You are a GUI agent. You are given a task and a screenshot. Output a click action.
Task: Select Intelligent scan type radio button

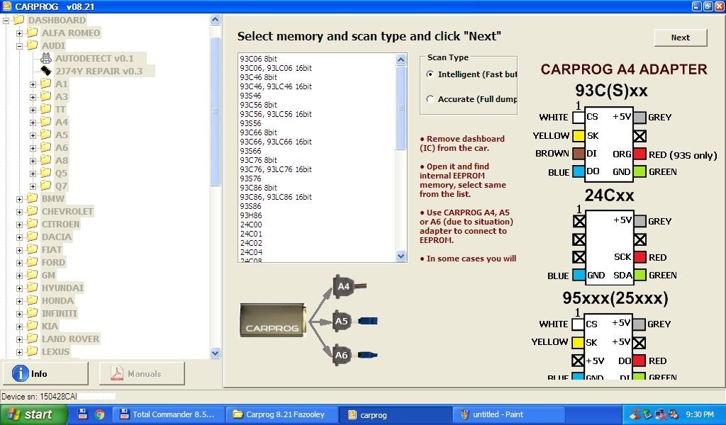430,74
